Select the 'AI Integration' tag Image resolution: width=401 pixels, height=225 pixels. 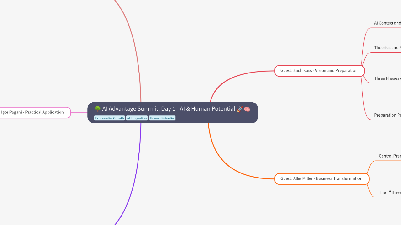click(137, 118)
